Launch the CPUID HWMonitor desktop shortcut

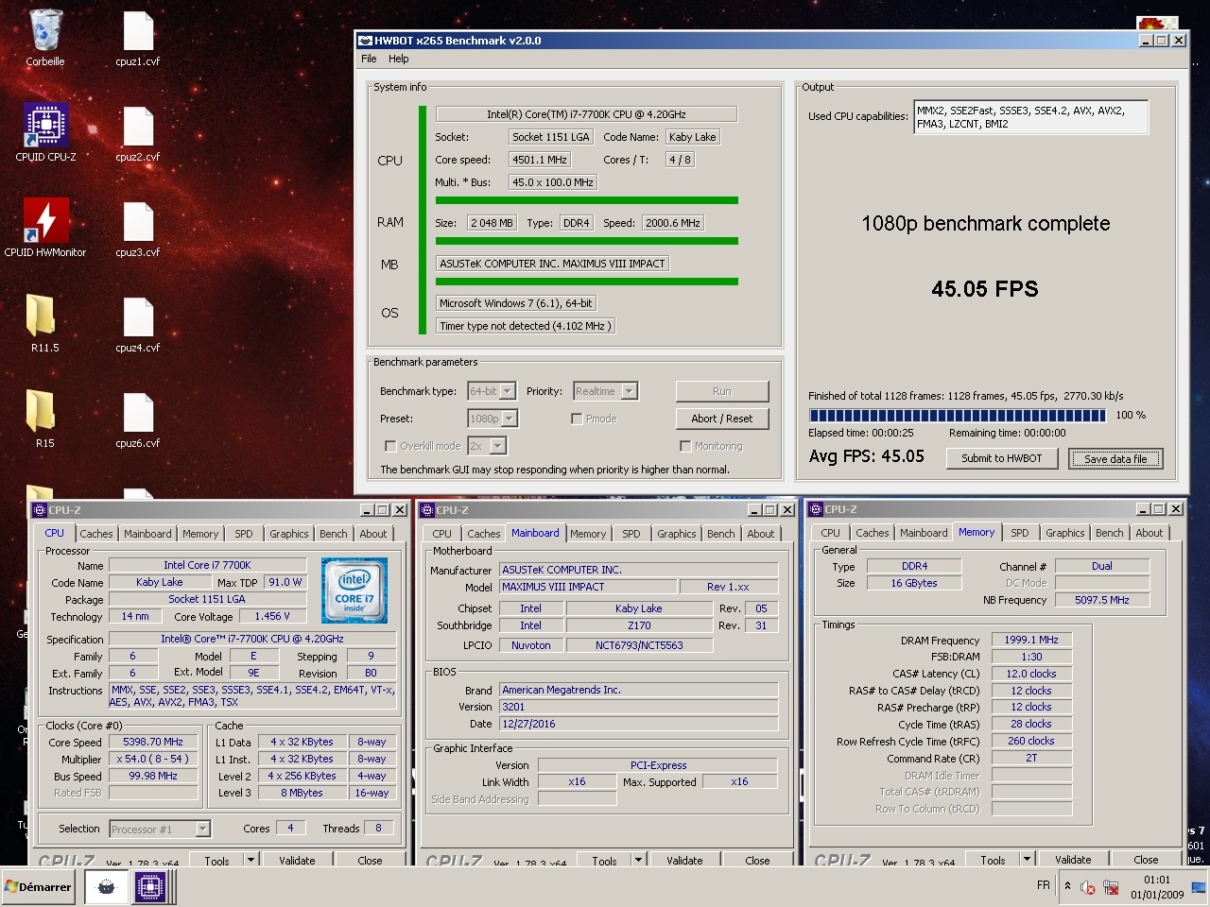[x=45, y=221]
